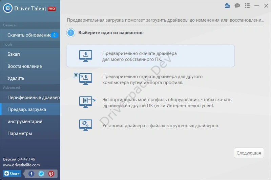Screen dimensions: 271x180
Task: Click the Следующая button
Action: click(x=249, y=153)
